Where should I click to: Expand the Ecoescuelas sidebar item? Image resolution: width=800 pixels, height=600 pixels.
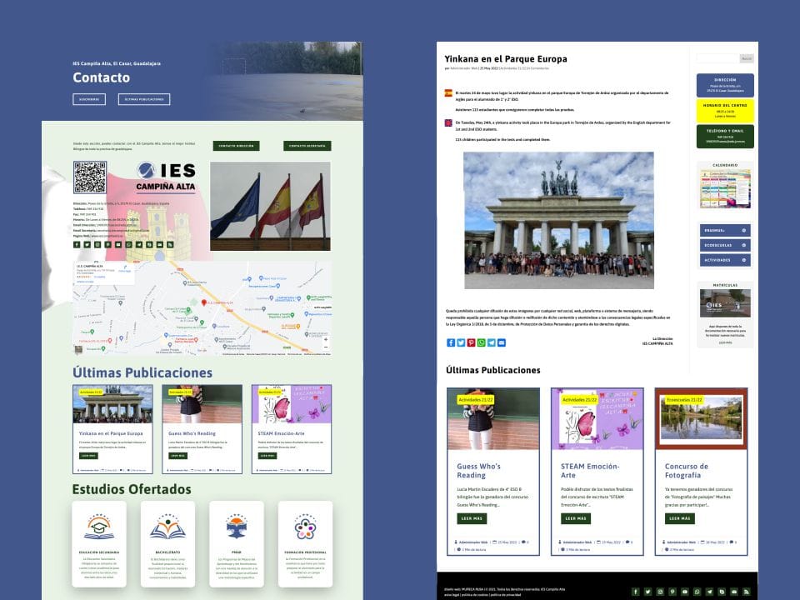pyautogui.click(x=724, y=245)
